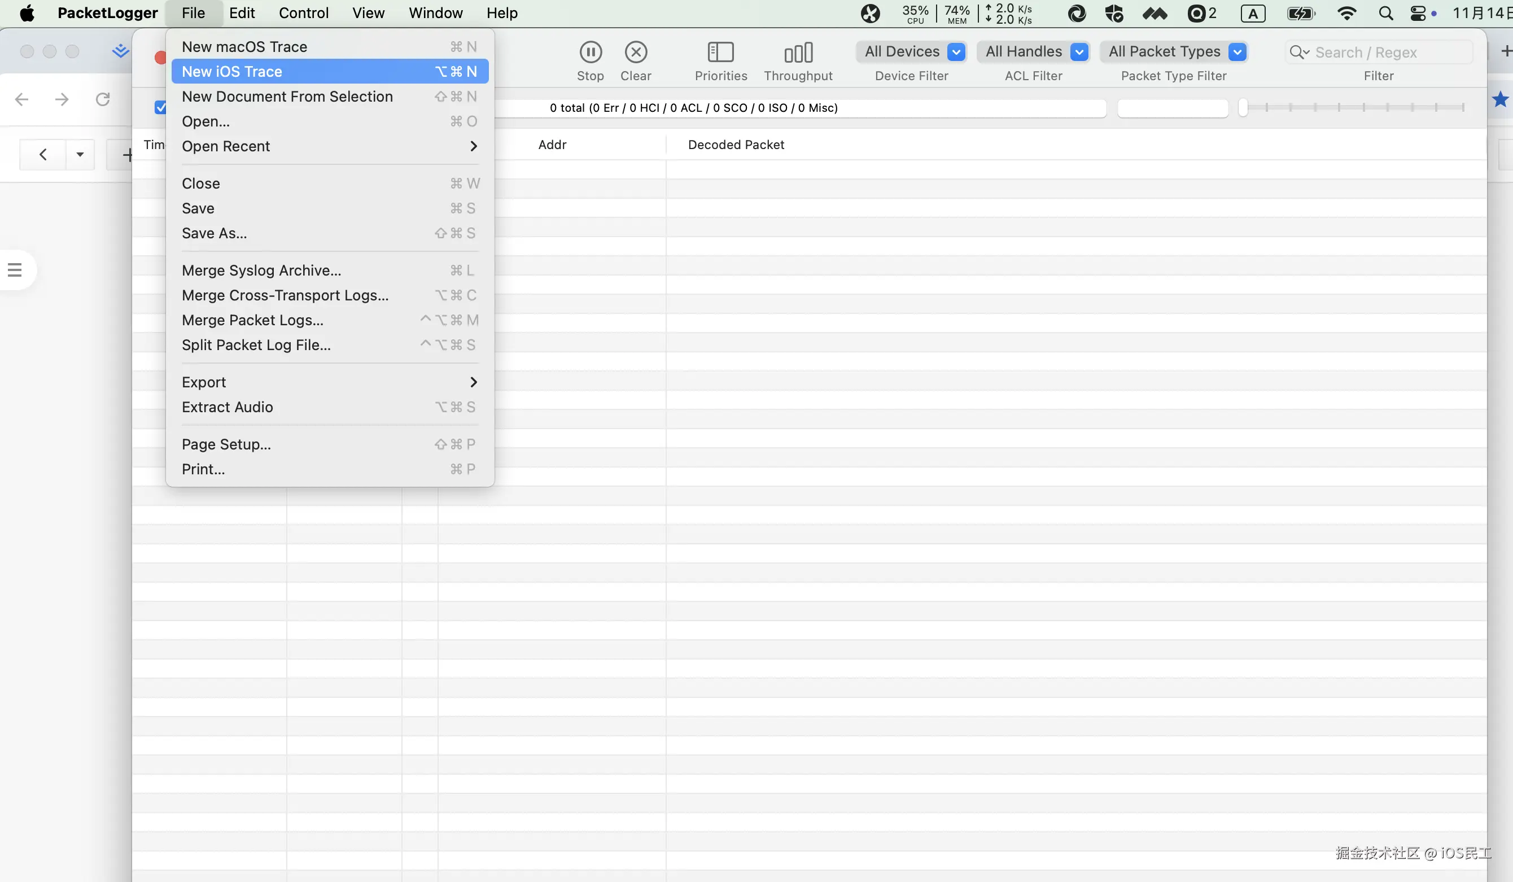Click the Stop capture pause icon
The width and height of the screenshot is (1513, 882).
590,53
